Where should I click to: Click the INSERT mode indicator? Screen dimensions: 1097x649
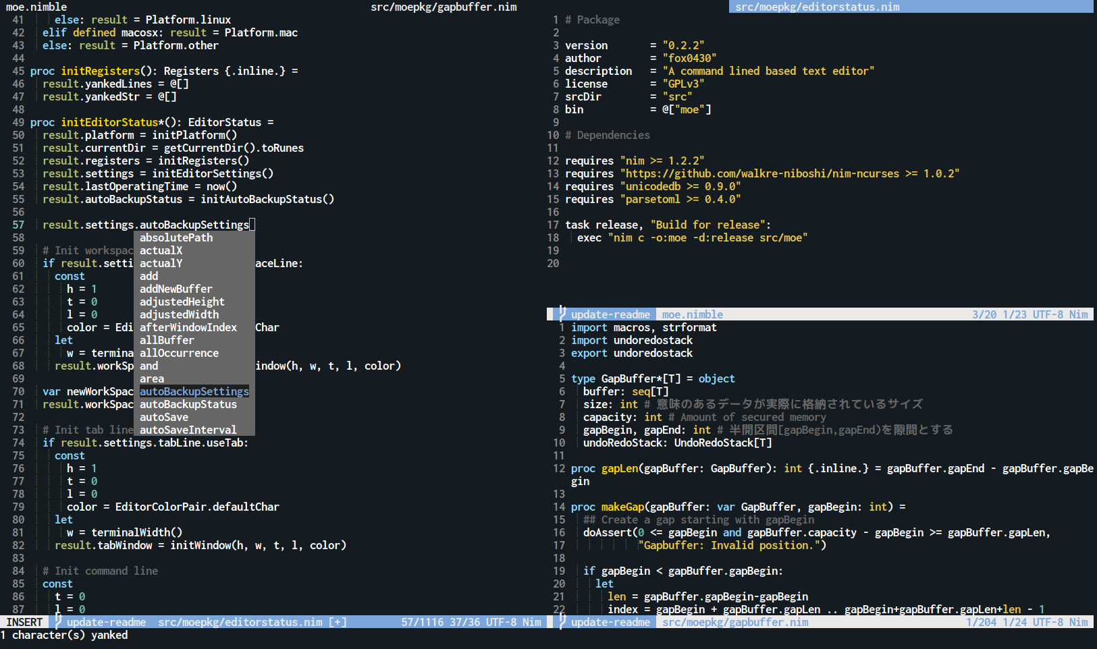click(x=24, y=622)
